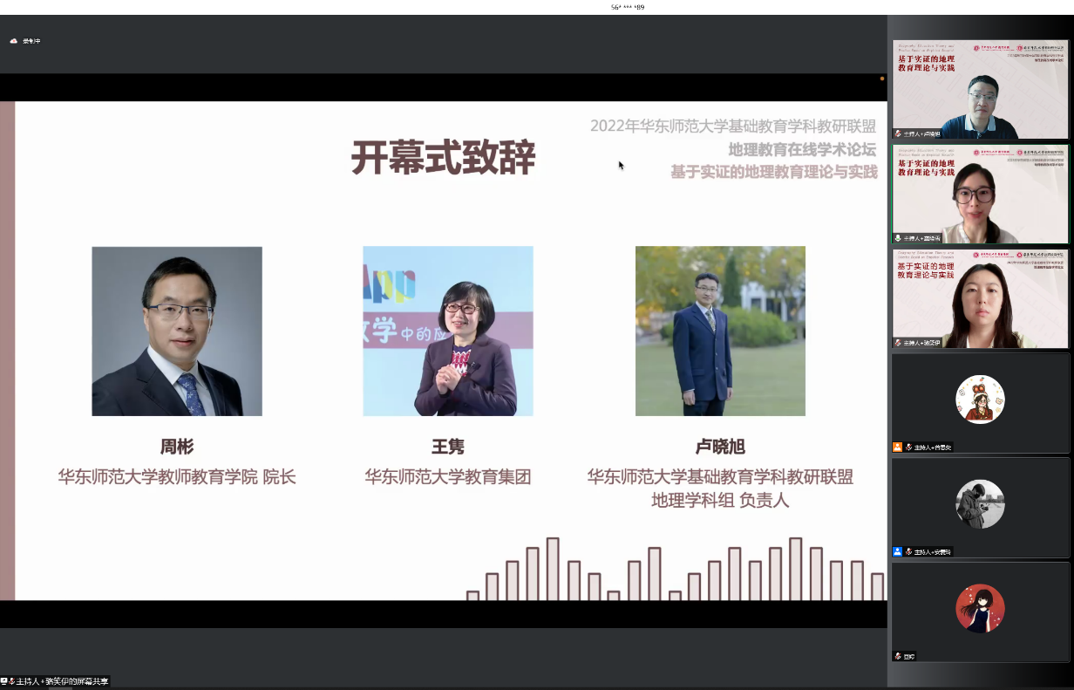This screenshot has height=690, width=1074.
Task: Open the anime girl on red background avatar
Action: pos(981,609)
